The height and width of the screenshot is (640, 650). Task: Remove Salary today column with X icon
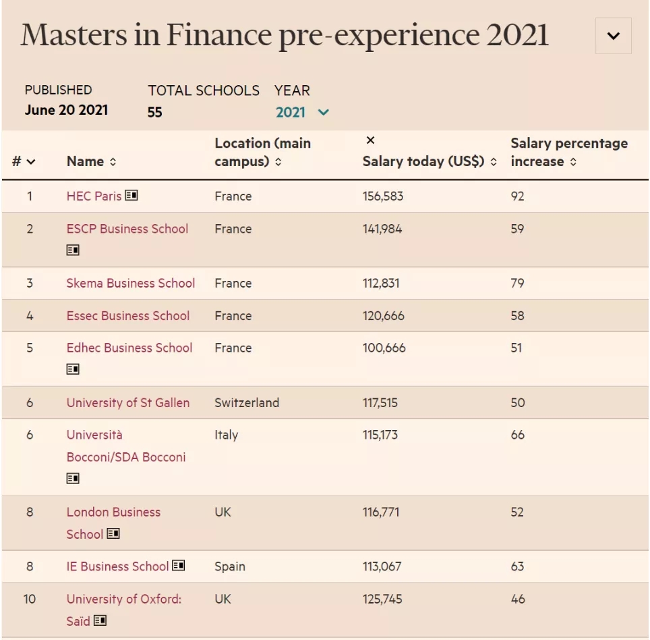pos(371,140)
